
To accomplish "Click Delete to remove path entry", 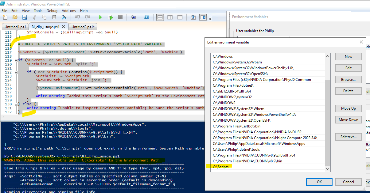I will 349,91.
